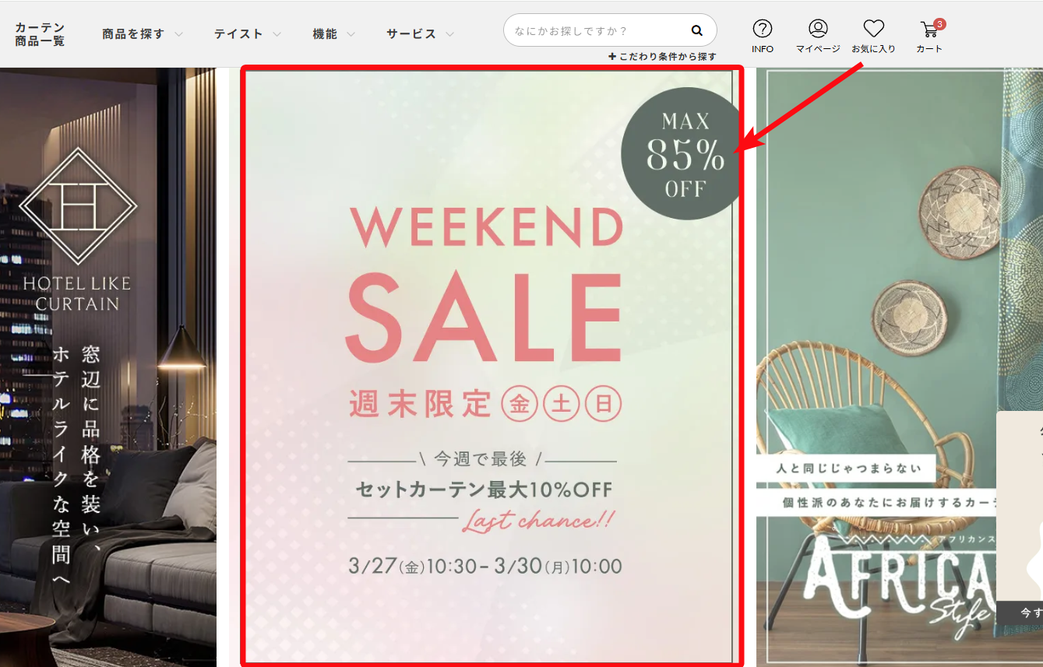
Task: Open マイページ account icon
Action: point(818,29)
